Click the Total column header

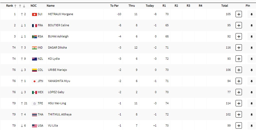click(x=225, y=6)
